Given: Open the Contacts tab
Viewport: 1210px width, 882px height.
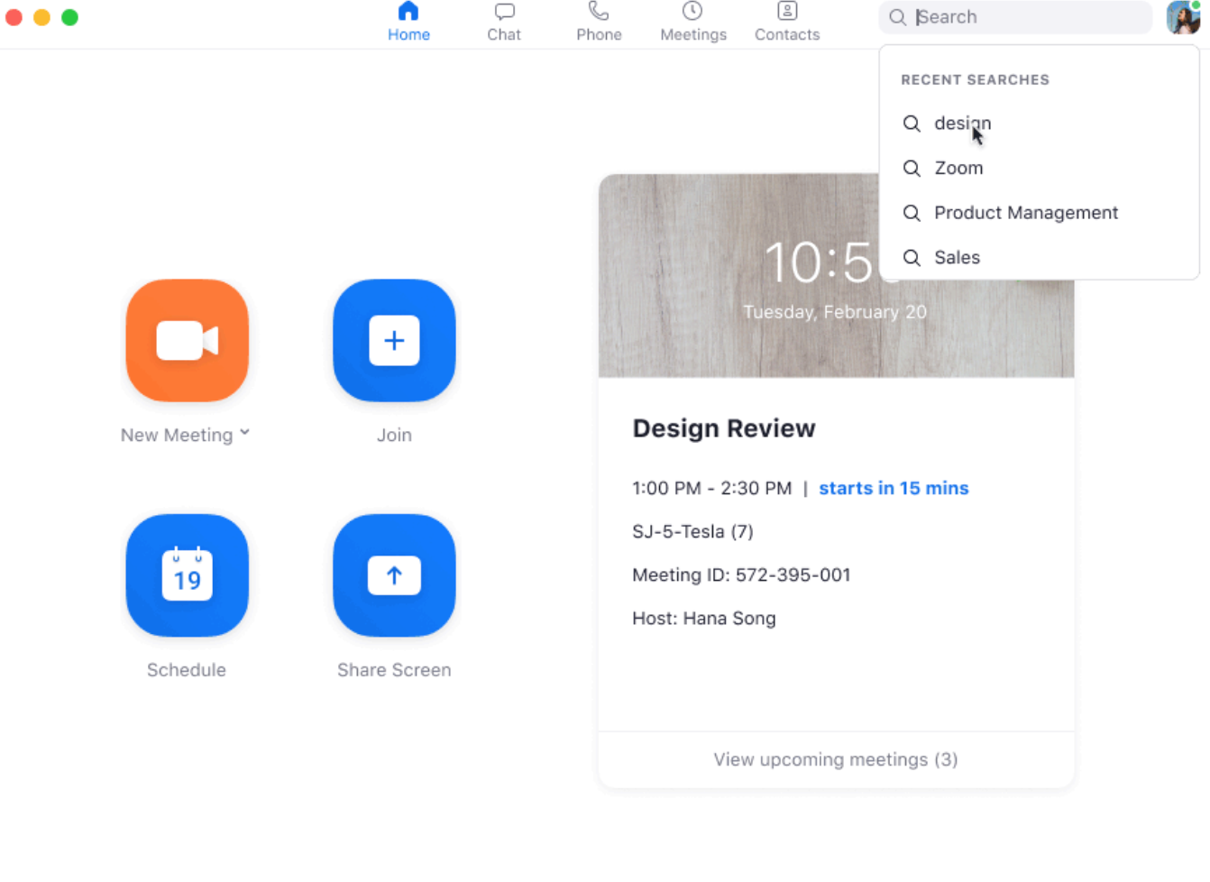Looking at the screenshot, I should click(x=786, y=23).
